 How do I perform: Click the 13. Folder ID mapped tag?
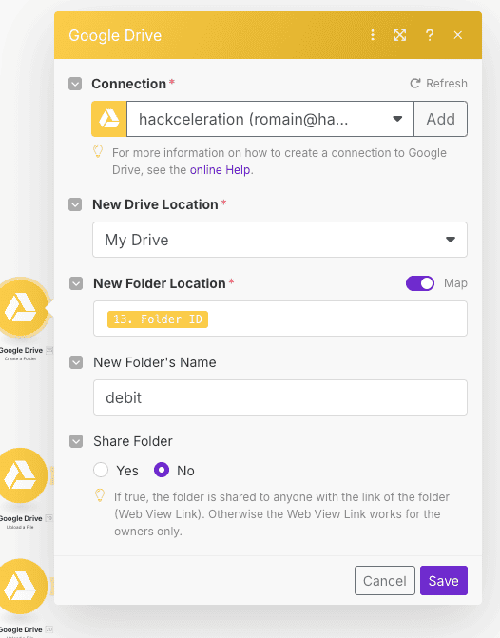[158, 319]
